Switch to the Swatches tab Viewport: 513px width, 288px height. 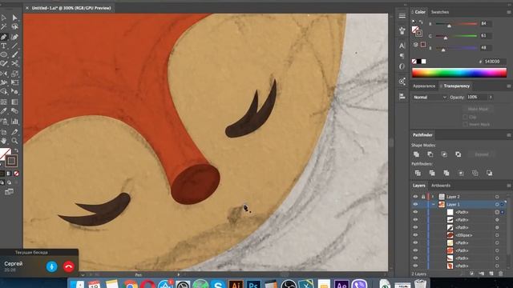[x=440, y=12]
